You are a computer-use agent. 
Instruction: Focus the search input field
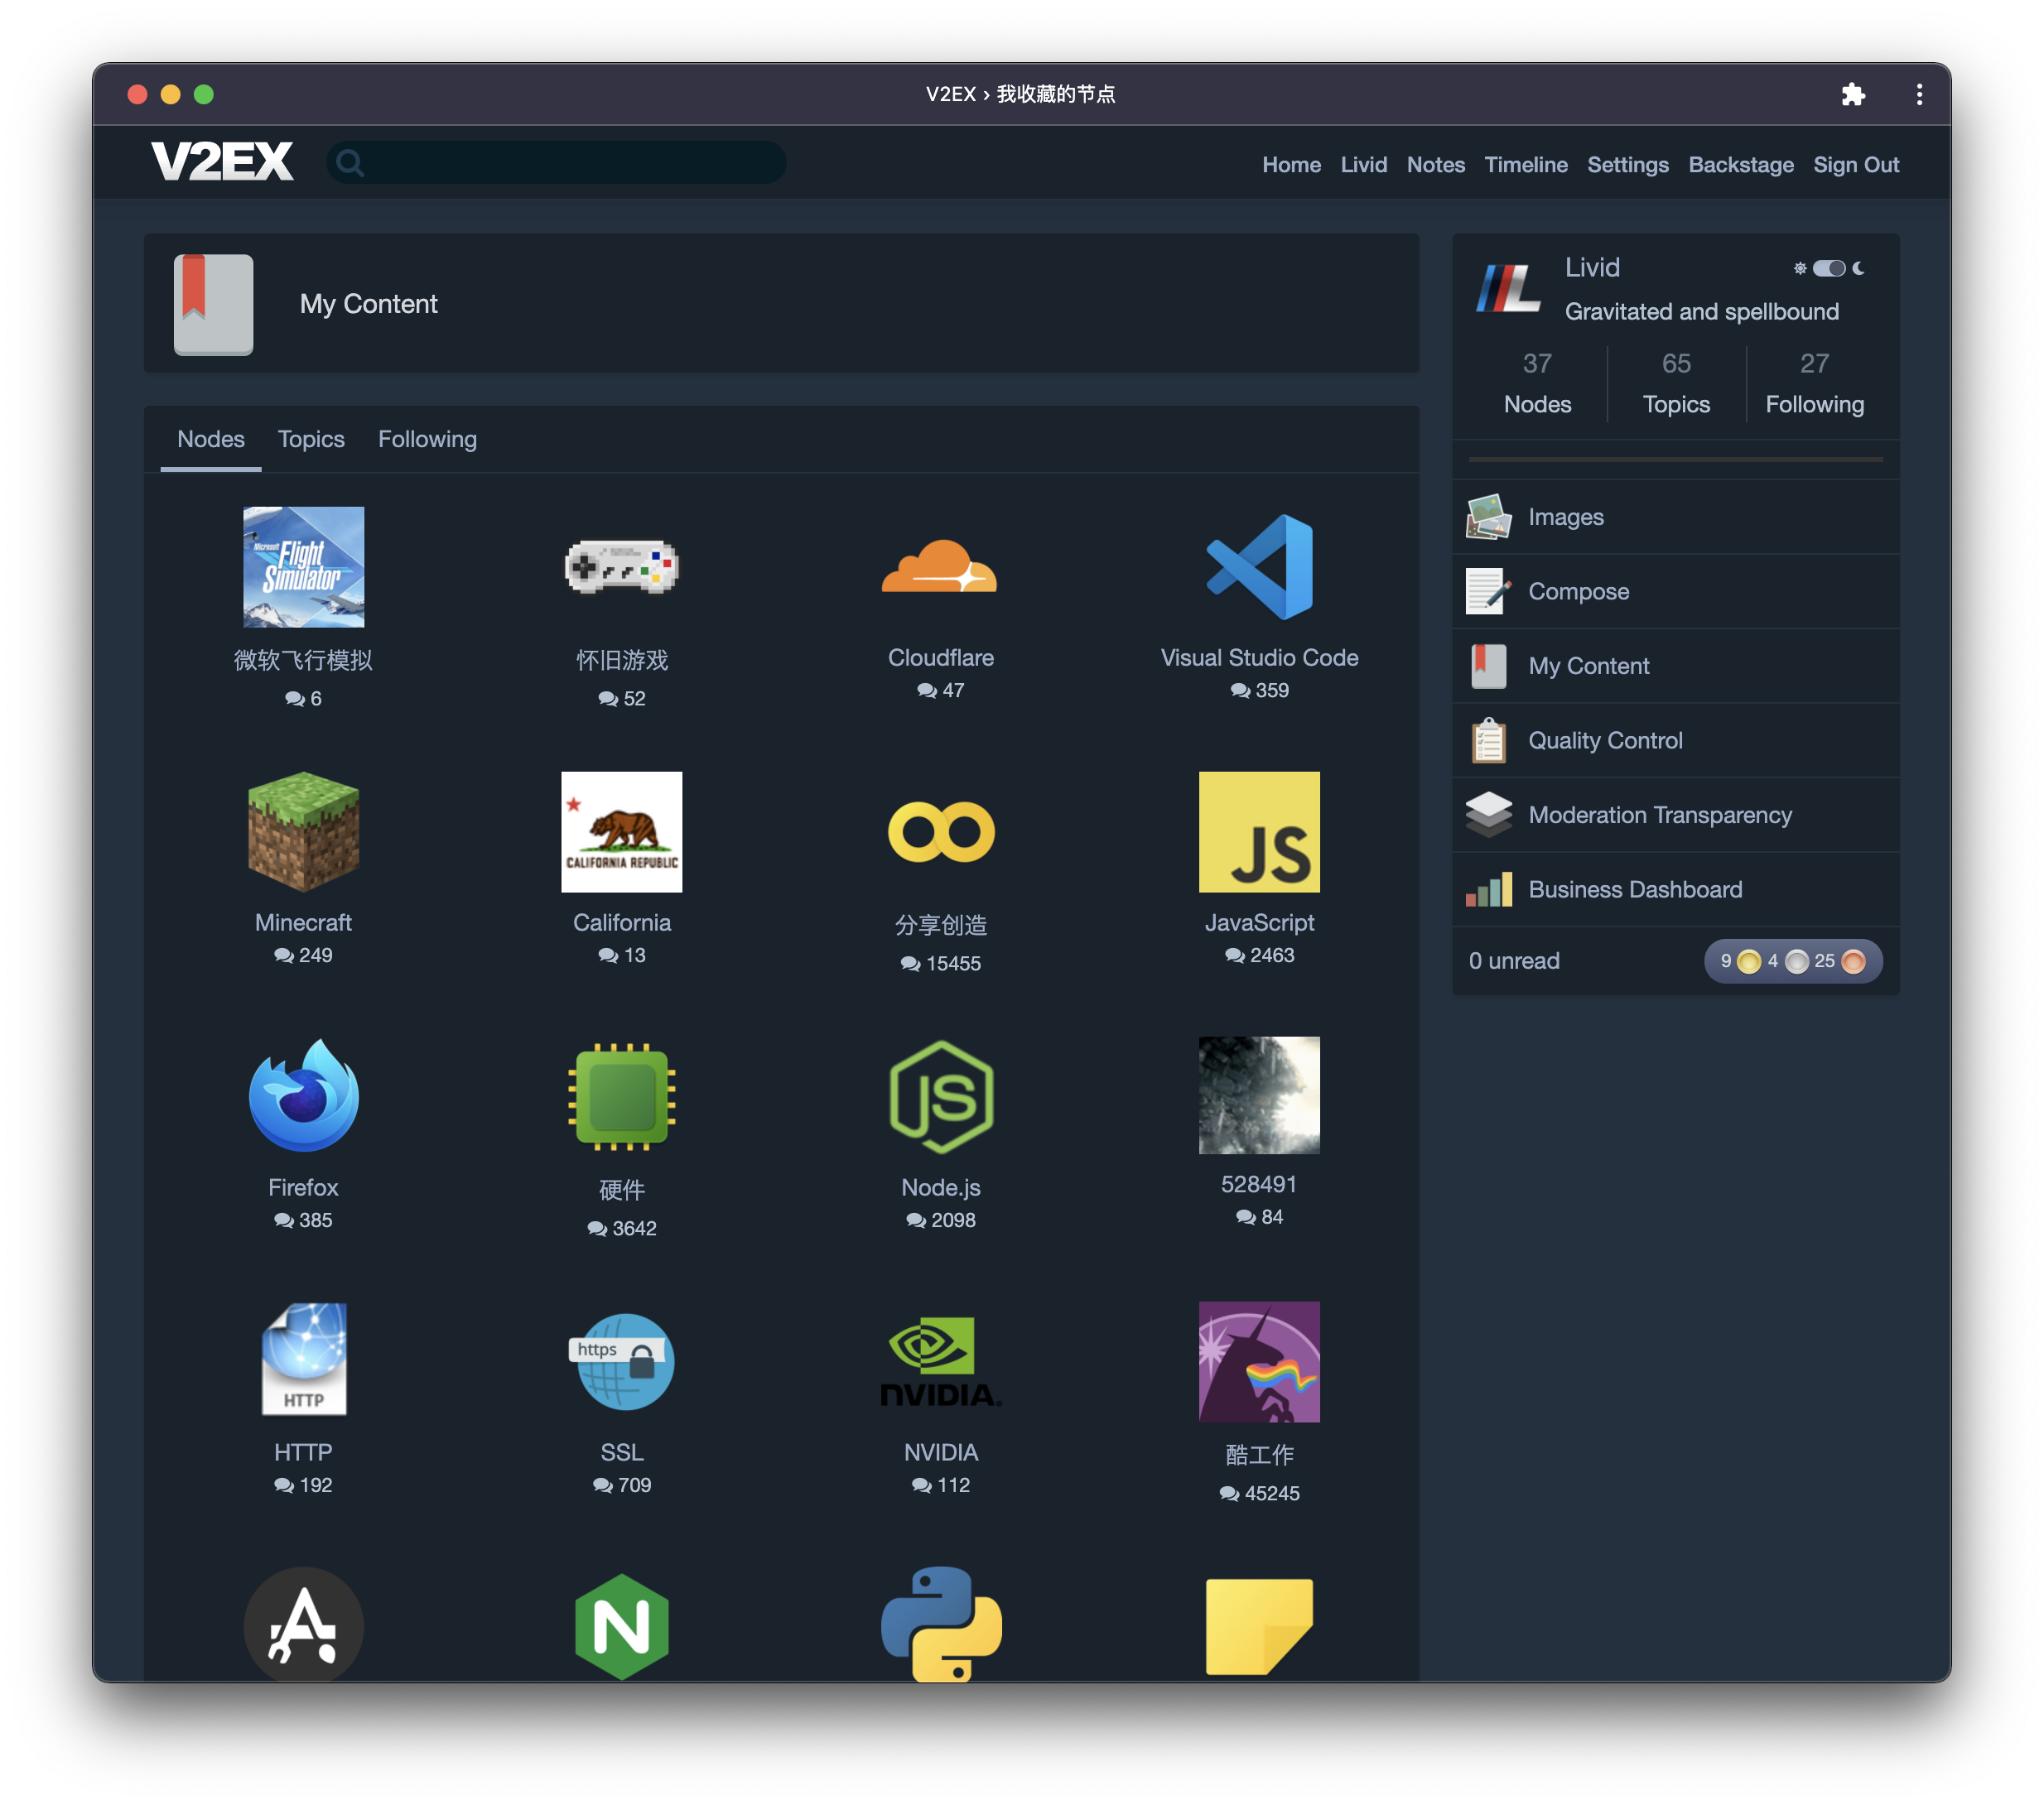556,162
